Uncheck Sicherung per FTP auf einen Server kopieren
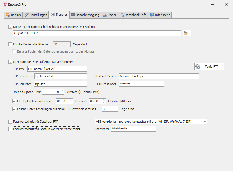This screenshot has height=171, width=233. pos(10,62)
